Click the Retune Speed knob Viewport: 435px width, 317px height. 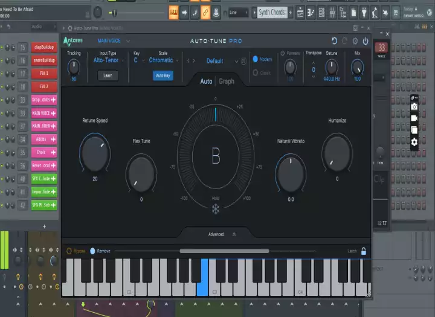click(x=95, y=153)
